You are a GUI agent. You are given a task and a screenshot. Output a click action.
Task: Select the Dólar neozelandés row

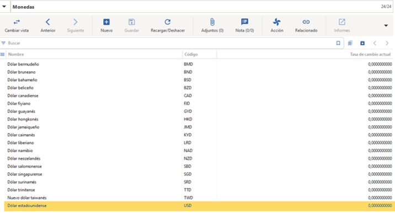point(199,158)
